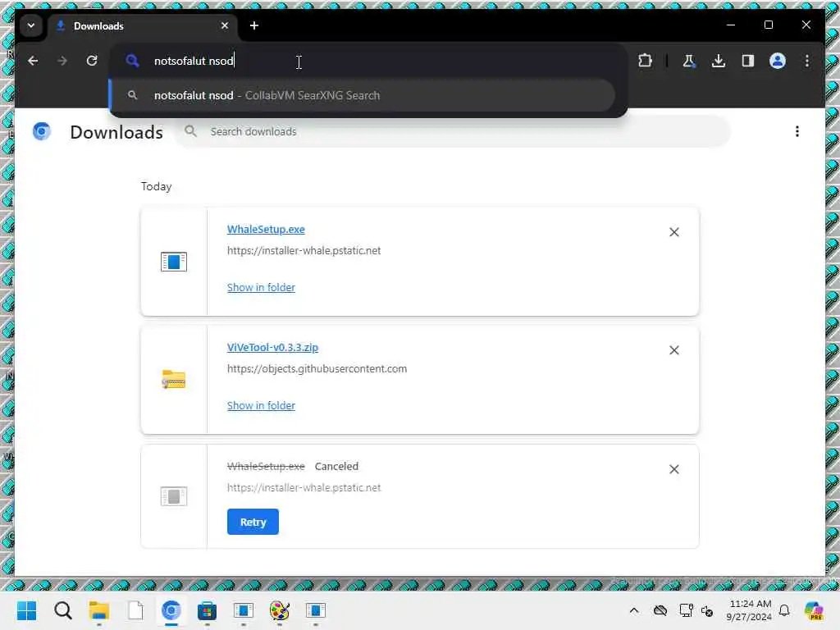Open the Extensions puzzle icon
Screen dimensions: 840x630
click(x=645, y=61)
